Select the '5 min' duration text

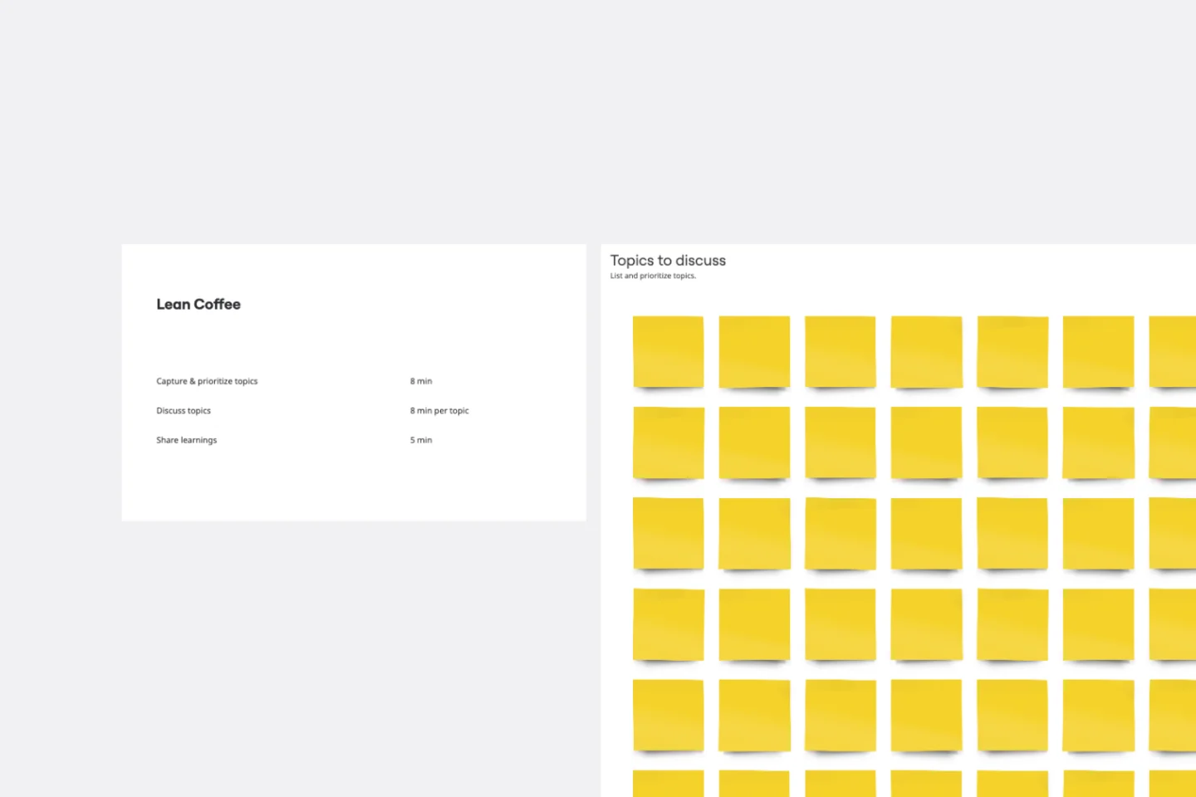point(421,440)
